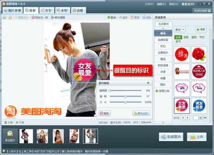Open the 编辑(E) menu
214x155 pixels.
click(161, 4)
